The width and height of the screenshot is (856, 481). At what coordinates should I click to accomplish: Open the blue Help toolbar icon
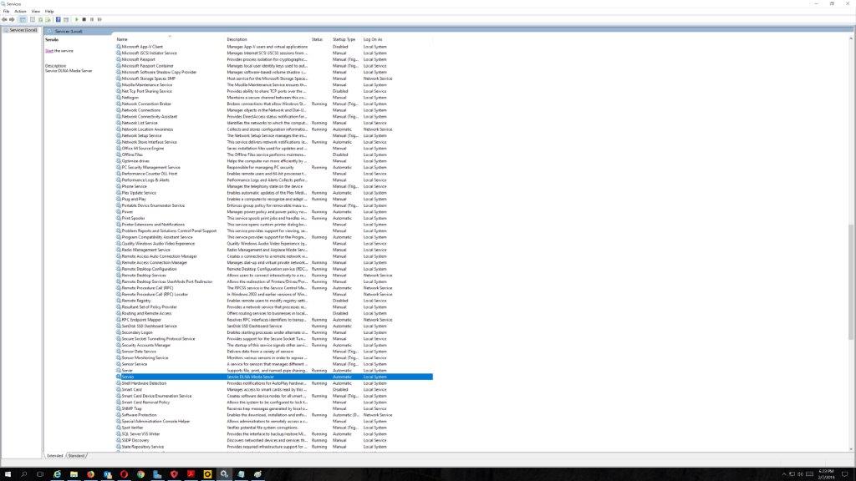pos(58,20)
